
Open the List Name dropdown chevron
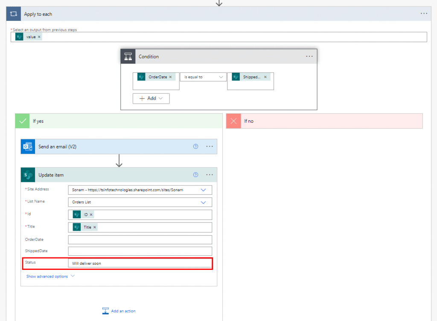[204, 202]
